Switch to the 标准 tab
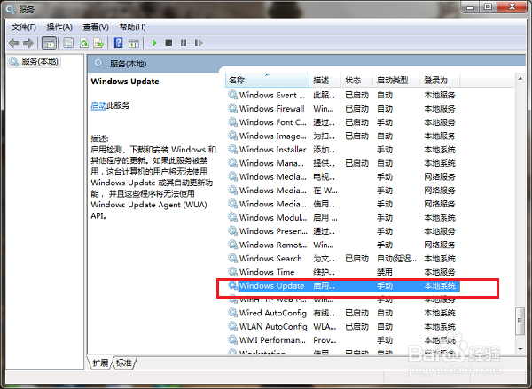This screenshot has height=389, width=532. point(124,363)
